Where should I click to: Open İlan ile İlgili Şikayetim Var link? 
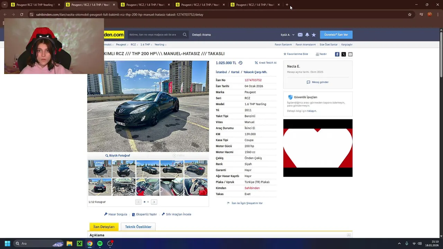click(245, 203)
